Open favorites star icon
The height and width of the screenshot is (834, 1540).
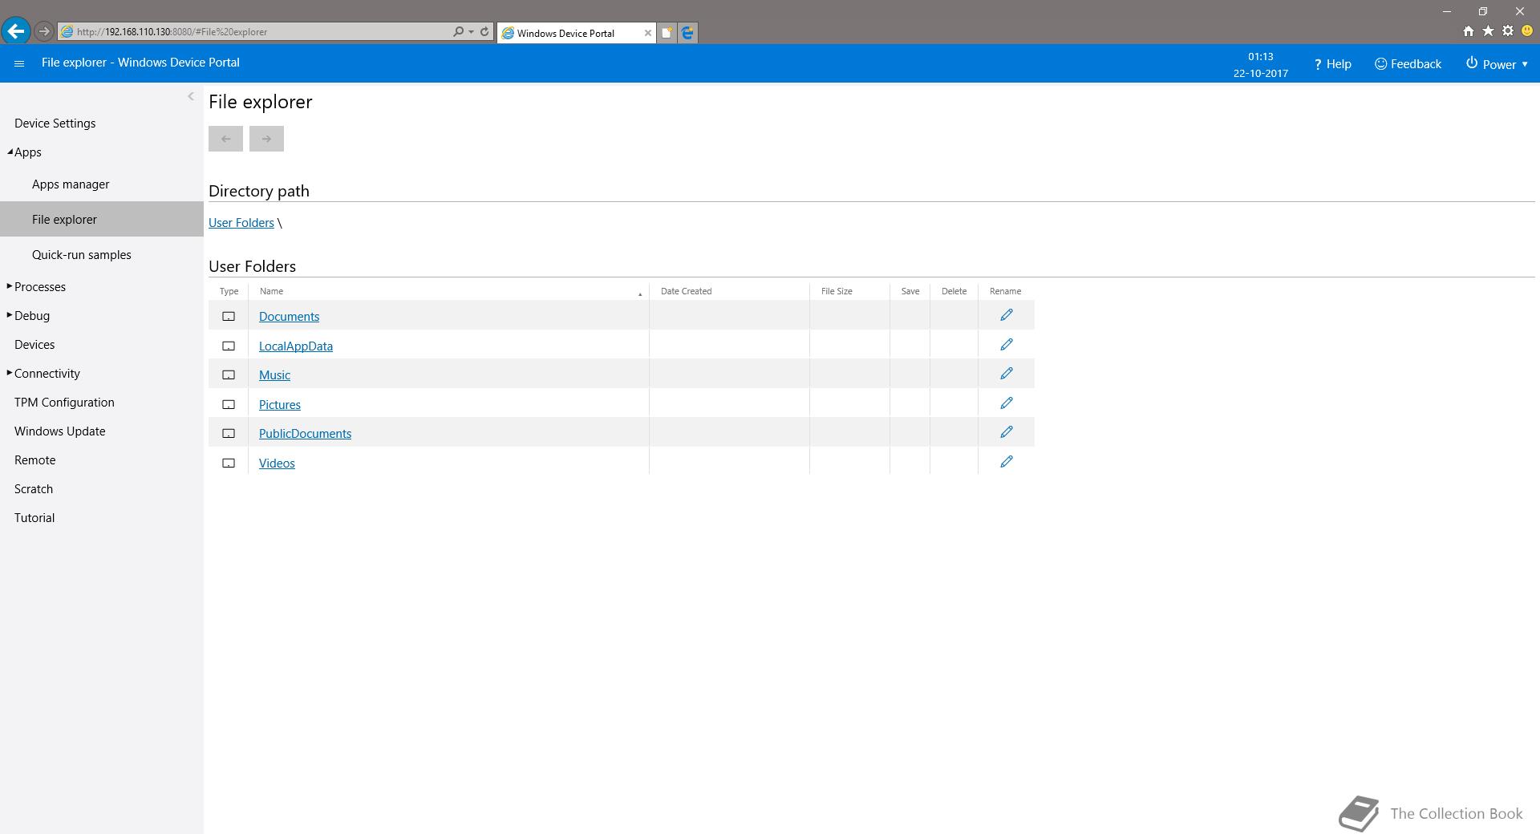click(x=1488, y=31)
